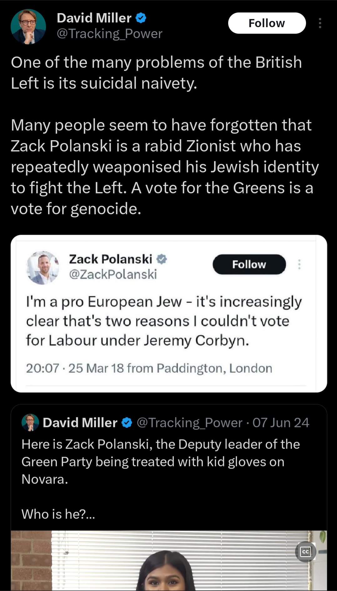
Task: Click the black Follow button in the screenshot
Action: (x=249, y=265)
